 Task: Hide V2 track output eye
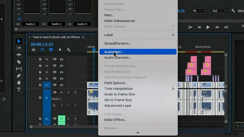[x=62, y=79]
